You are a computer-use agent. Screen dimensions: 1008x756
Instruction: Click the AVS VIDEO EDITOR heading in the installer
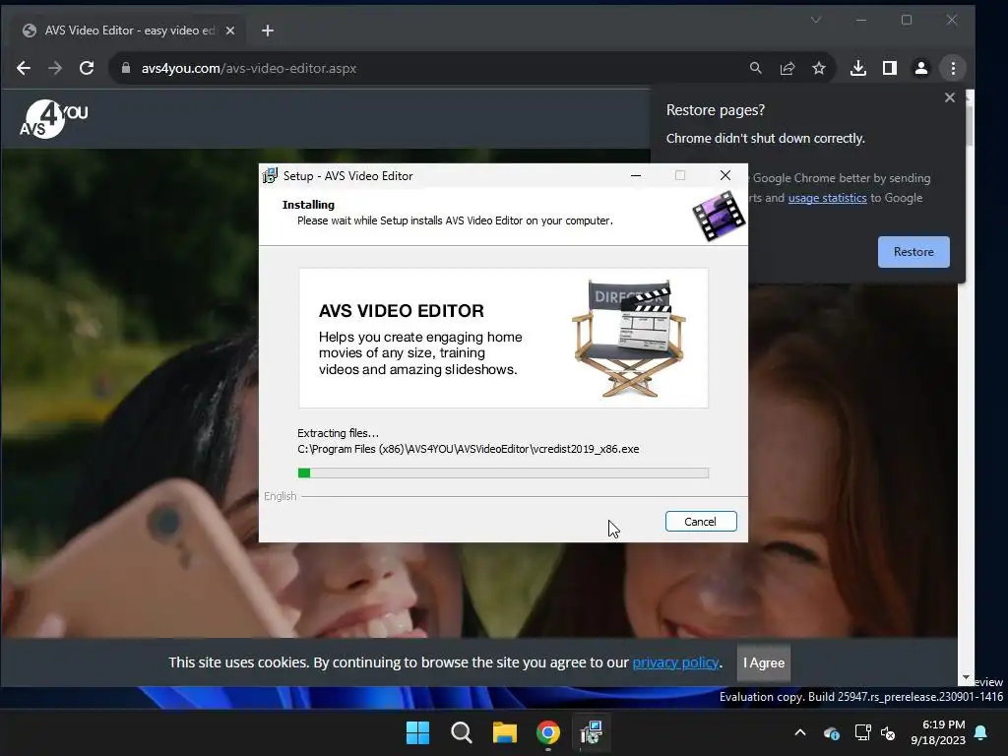[402, 311]
